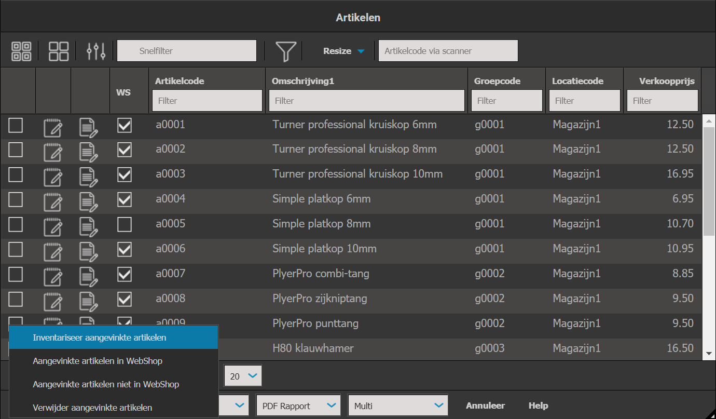Open the sliders settings icon

coord(96,51)
